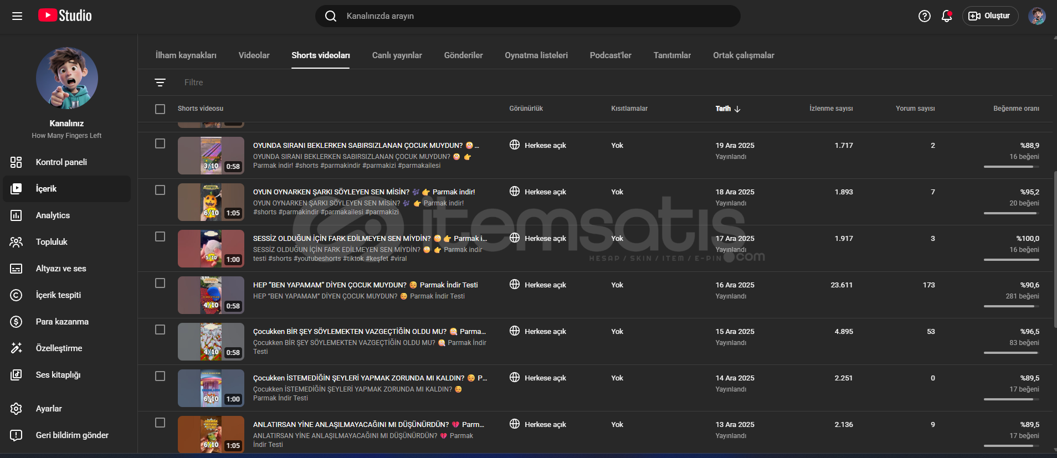
Task: Open the hamburger navigation menu
Action: [x=17, y=16]
